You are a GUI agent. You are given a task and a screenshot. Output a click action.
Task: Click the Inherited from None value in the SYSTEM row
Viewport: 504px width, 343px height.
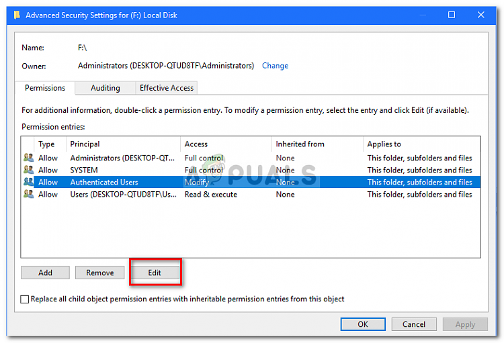285,170
